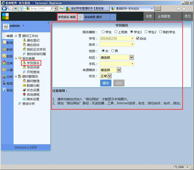Open the 教务 sidebar module
Viewport: 194px width, 170px height.
8,50
